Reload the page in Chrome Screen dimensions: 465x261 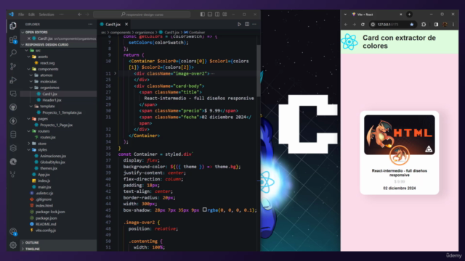pos(363,25)
